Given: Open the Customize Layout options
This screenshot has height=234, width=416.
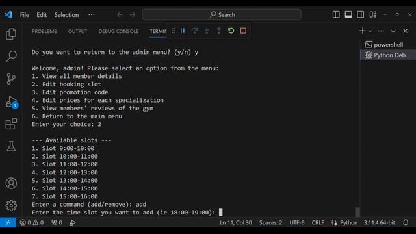Looking at the screenshot, I should 372,14.
